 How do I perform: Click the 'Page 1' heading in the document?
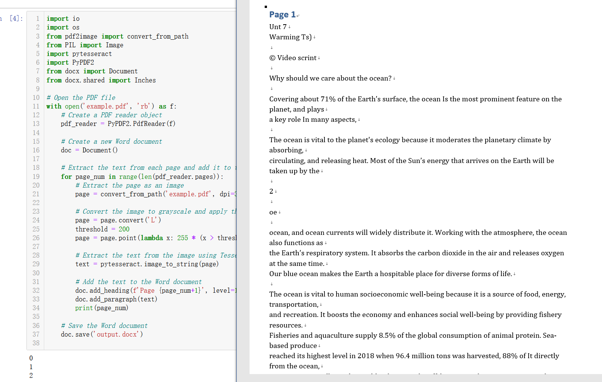[x=282, y=14]
